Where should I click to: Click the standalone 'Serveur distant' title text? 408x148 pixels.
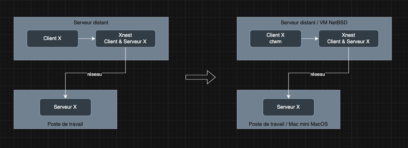pyautogui.click(x=91, y=23)
